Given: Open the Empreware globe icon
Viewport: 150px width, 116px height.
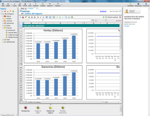Looking at the screenshot, I should (x=138, y=4).
